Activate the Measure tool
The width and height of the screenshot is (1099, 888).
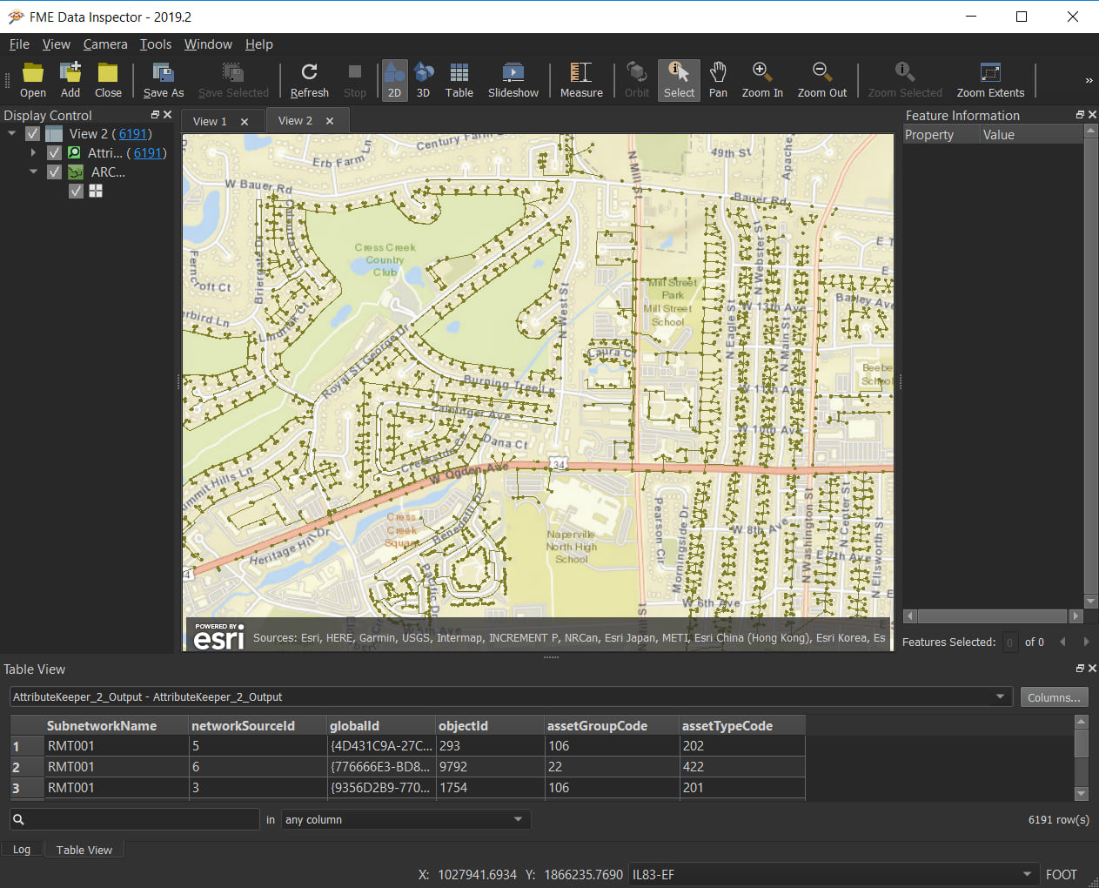tap(580, 79)
